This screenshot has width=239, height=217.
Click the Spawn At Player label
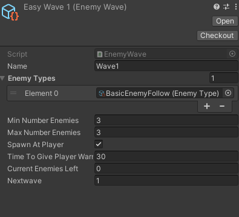36,145
